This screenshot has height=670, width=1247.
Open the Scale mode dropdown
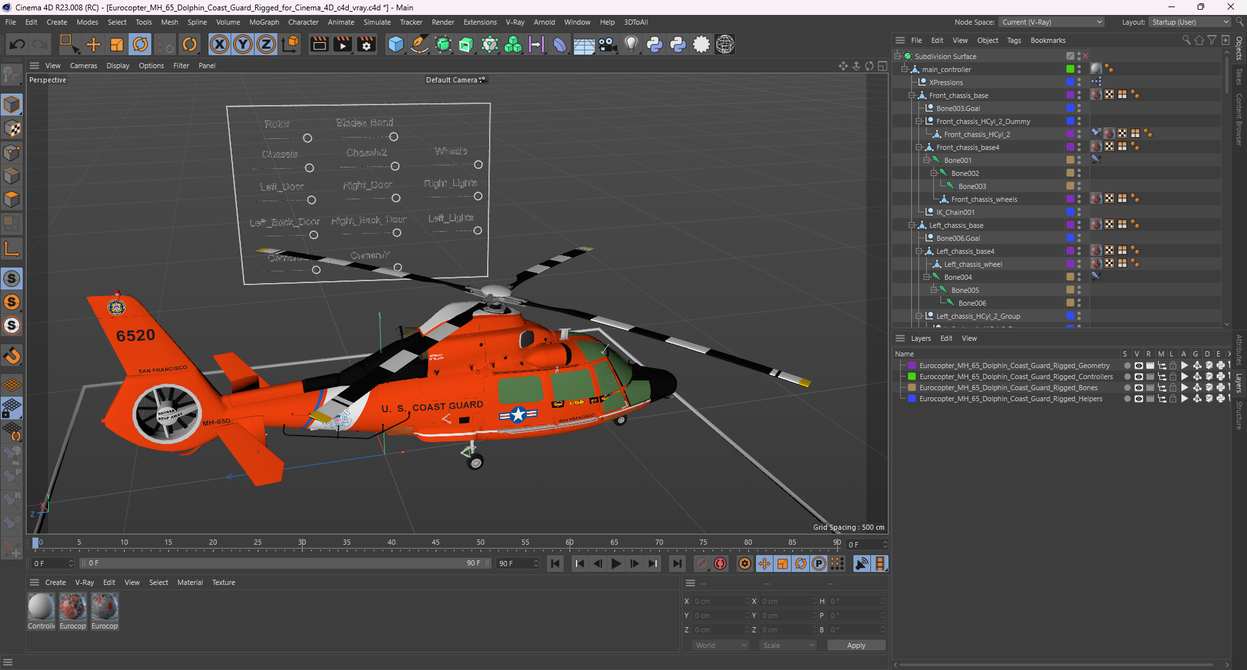click(x=788, y=645)
